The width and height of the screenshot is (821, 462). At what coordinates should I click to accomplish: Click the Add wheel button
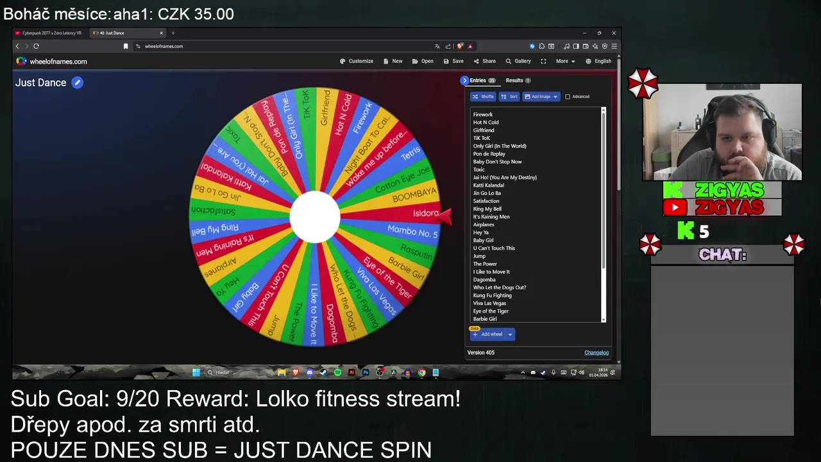[x=487, y=334]
